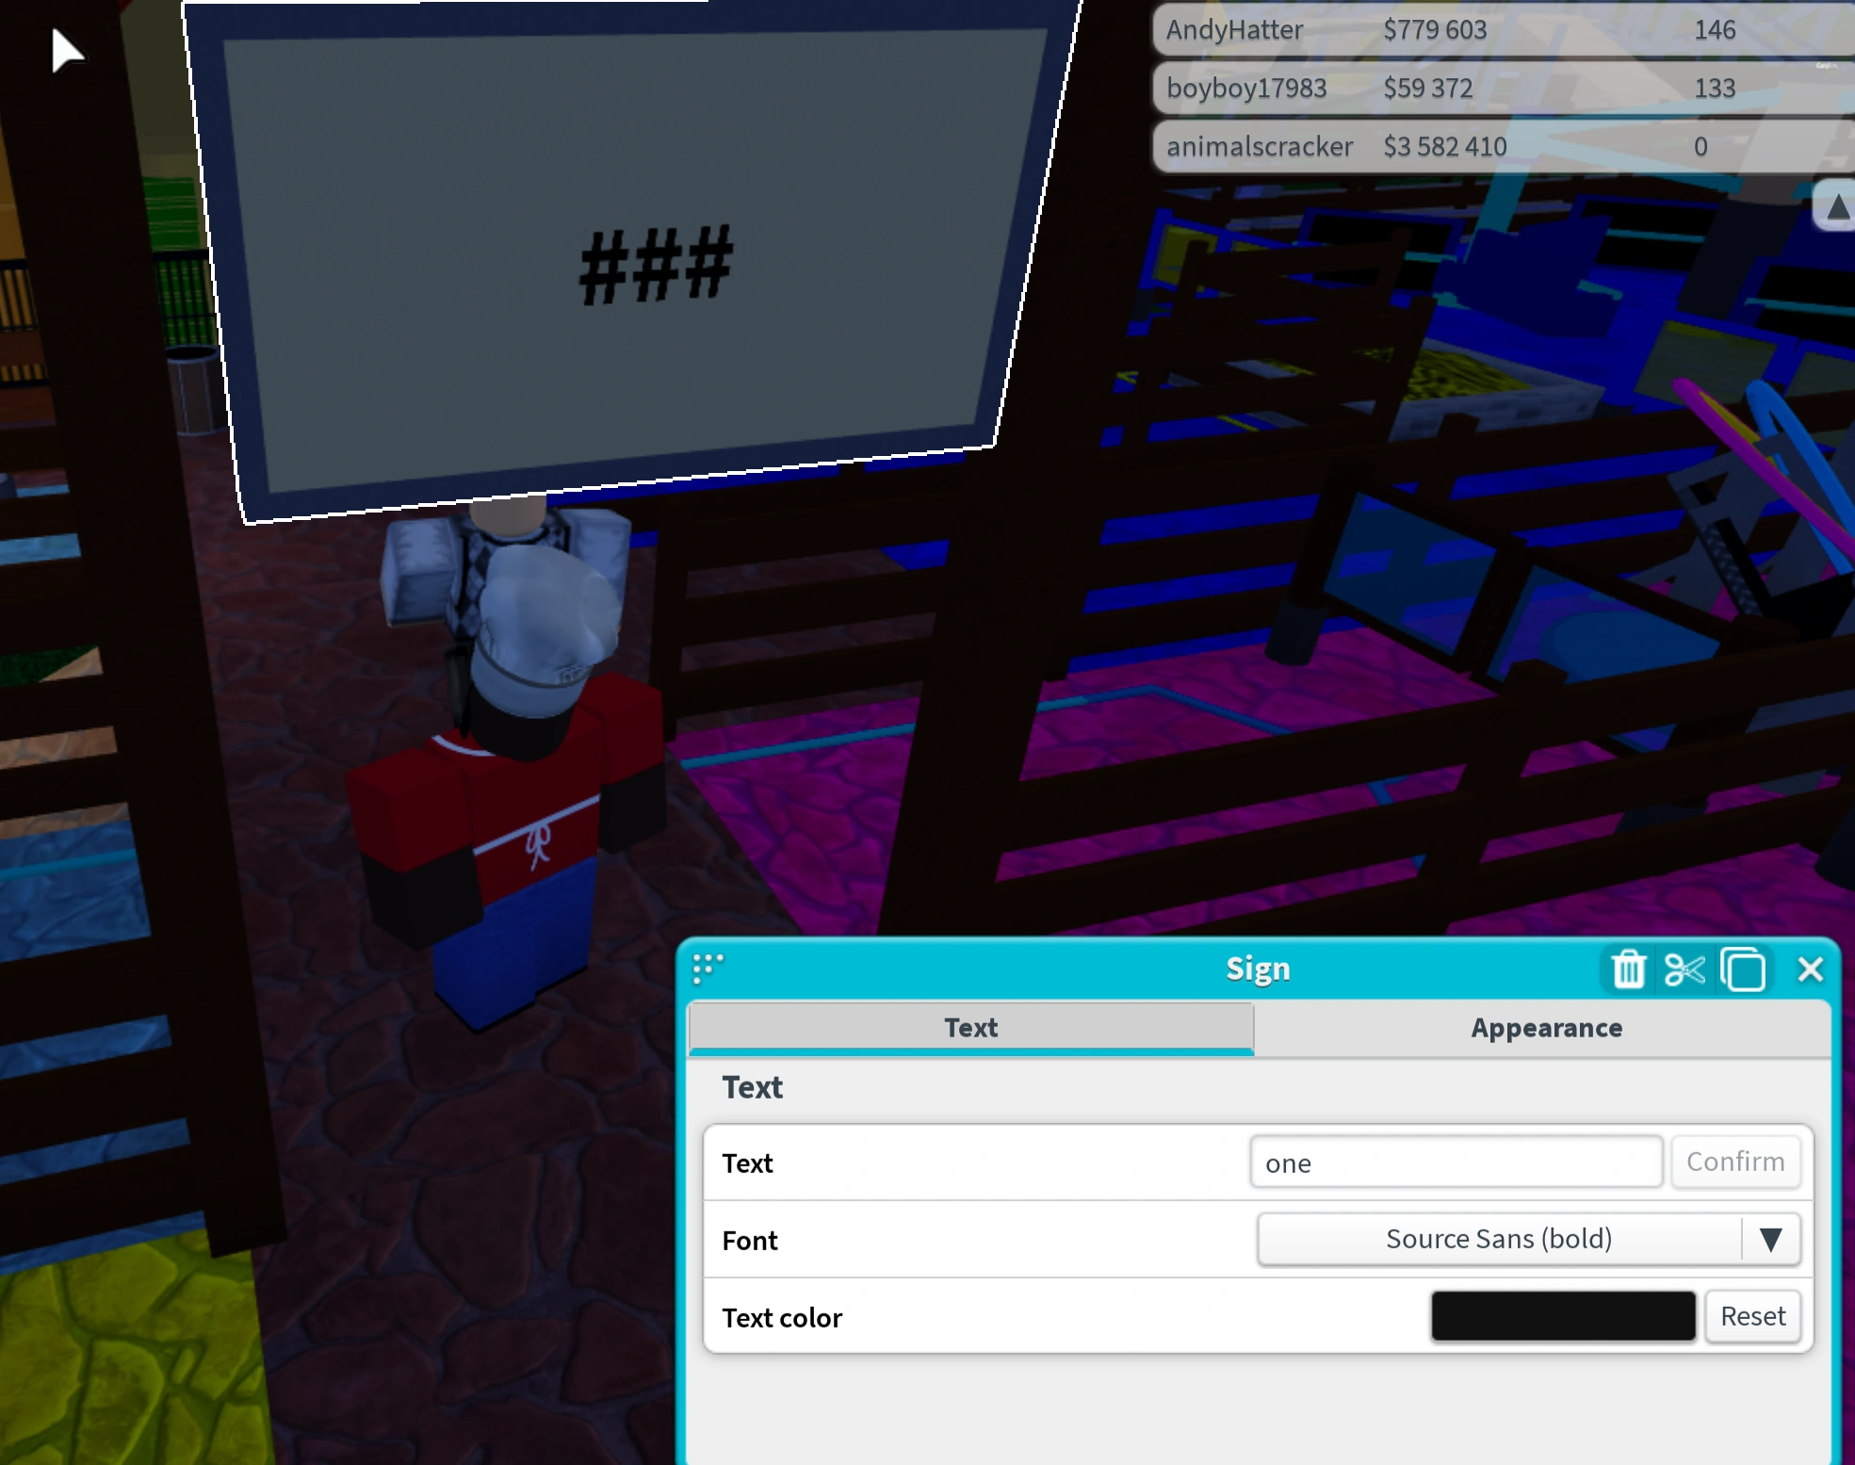Switch to the Text tab
The height and width of the screenshot is (1465, 1855).
tap(970, 1028)
